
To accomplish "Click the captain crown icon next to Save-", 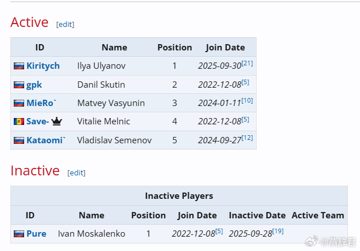I will pos(56,121).
